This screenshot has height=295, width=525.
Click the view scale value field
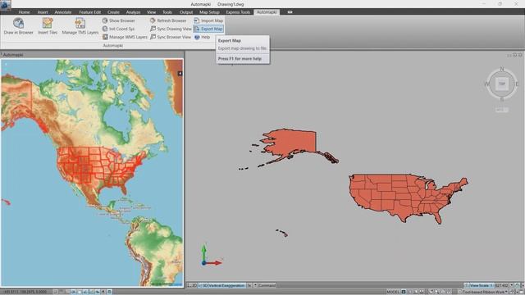click(501, 285)
